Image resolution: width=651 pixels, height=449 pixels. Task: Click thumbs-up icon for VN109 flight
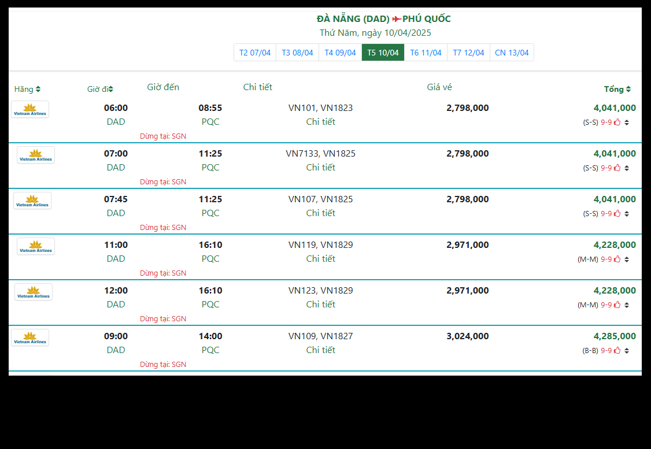point(617,350)
